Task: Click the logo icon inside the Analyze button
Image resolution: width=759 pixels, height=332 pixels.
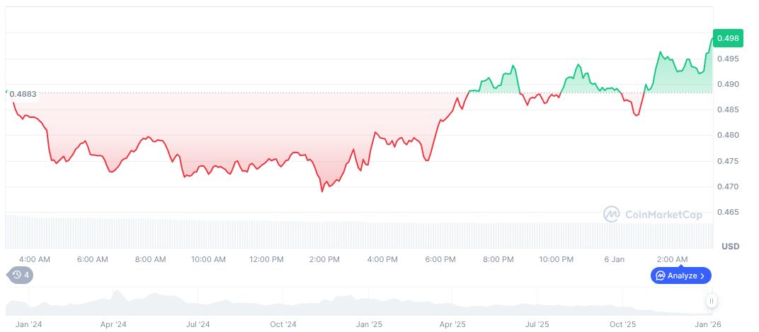Action: point(660,275)
